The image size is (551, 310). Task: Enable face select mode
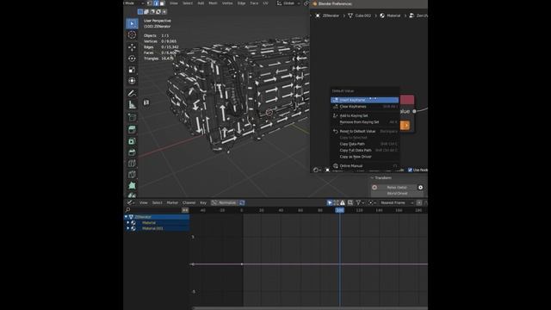click(x=162, y=3)
